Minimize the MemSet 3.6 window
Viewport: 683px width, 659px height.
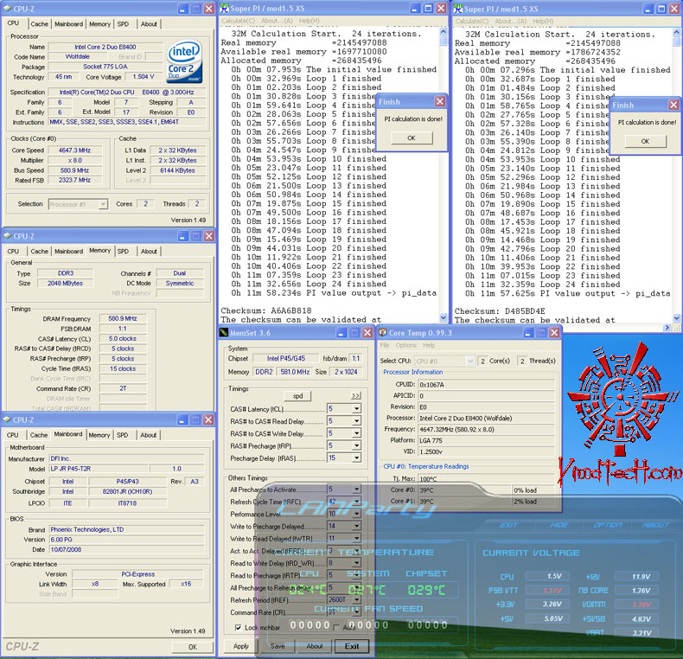341,333
